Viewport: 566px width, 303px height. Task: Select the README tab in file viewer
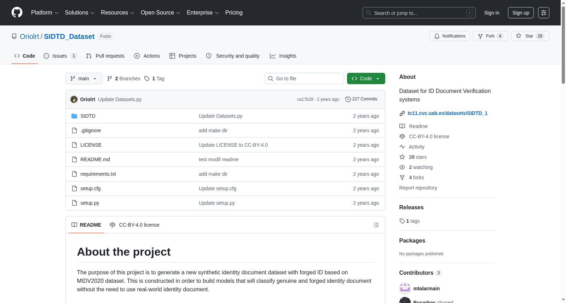pos(86,225)
